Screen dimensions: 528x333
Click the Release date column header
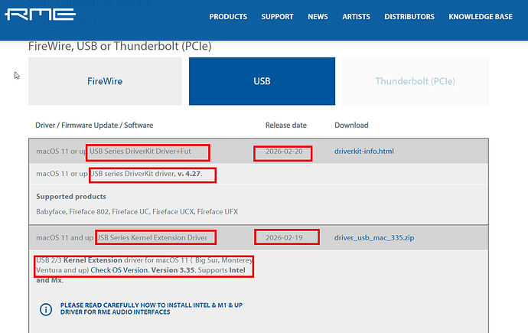click(285, 125)
